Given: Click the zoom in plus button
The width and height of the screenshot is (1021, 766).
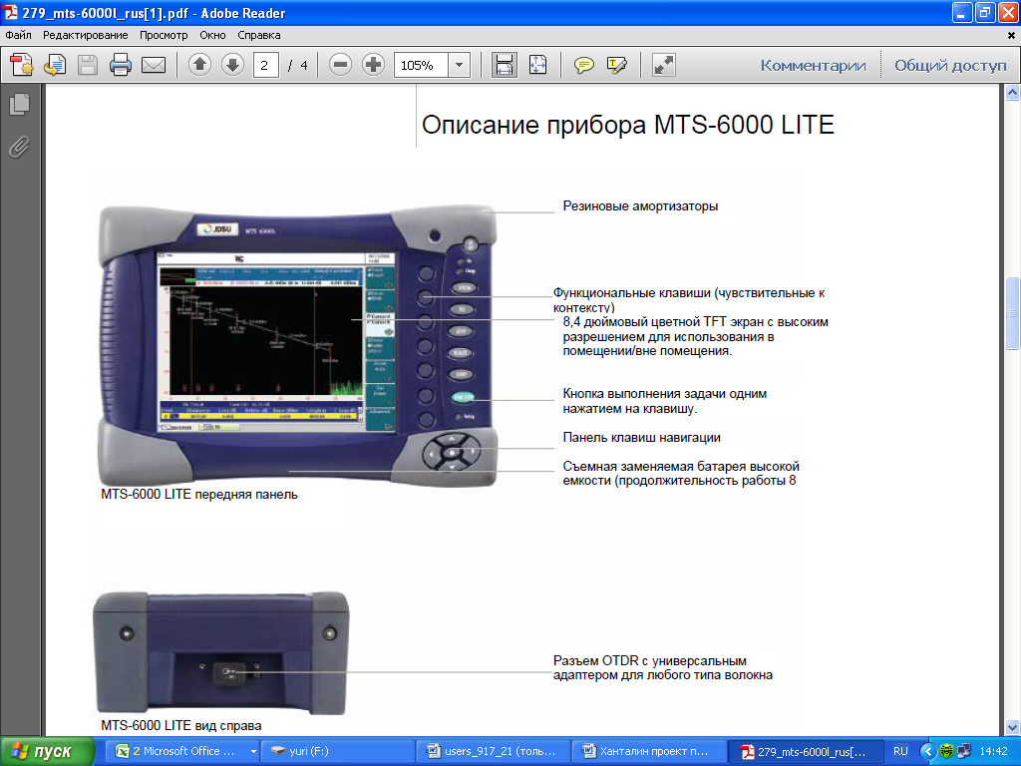Looking at the screenshot, I should [x=373, y=65].
